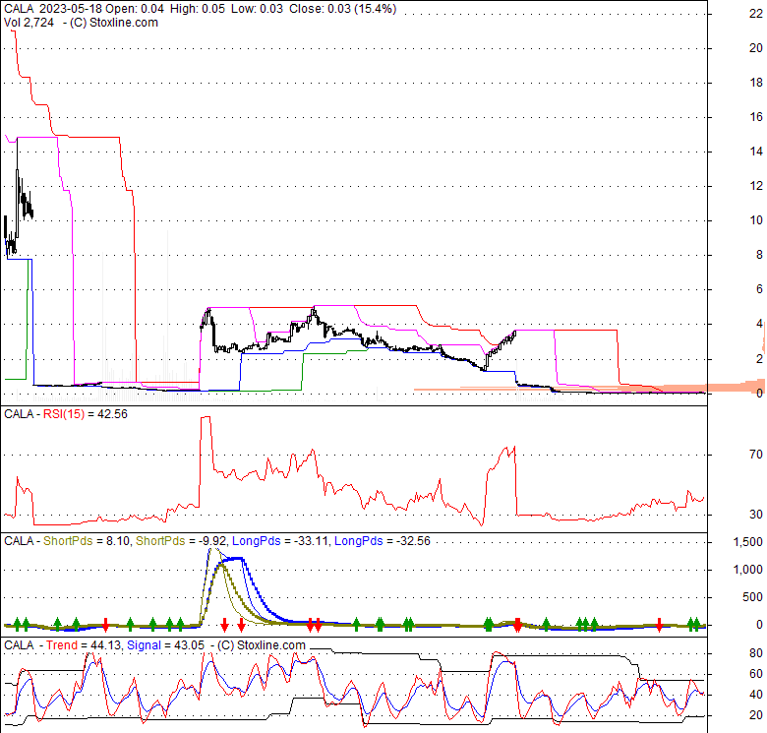Click the 1,000 axis label
The image size is (767, 733).
pos(748,570)
